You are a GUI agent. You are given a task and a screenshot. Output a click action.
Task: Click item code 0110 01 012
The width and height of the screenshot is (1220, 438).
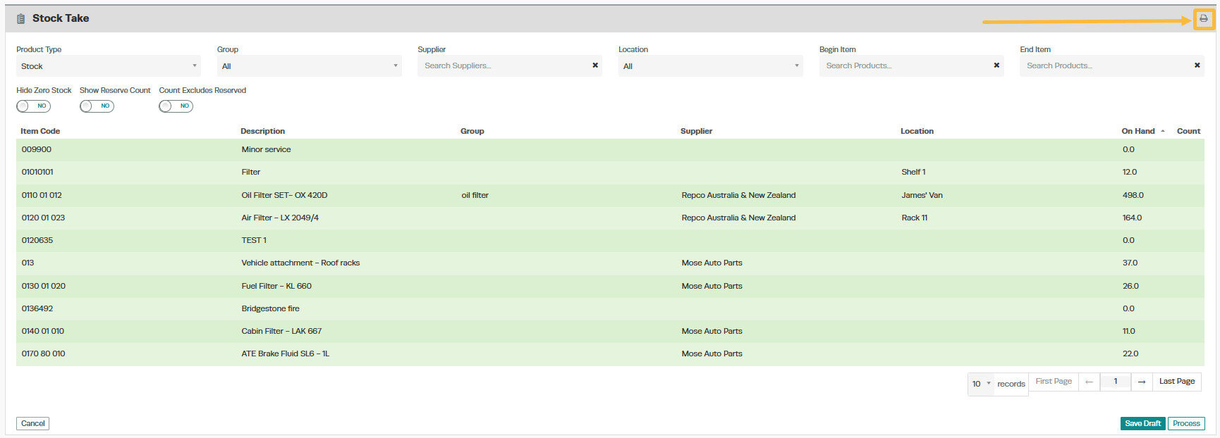pos(42,195)
